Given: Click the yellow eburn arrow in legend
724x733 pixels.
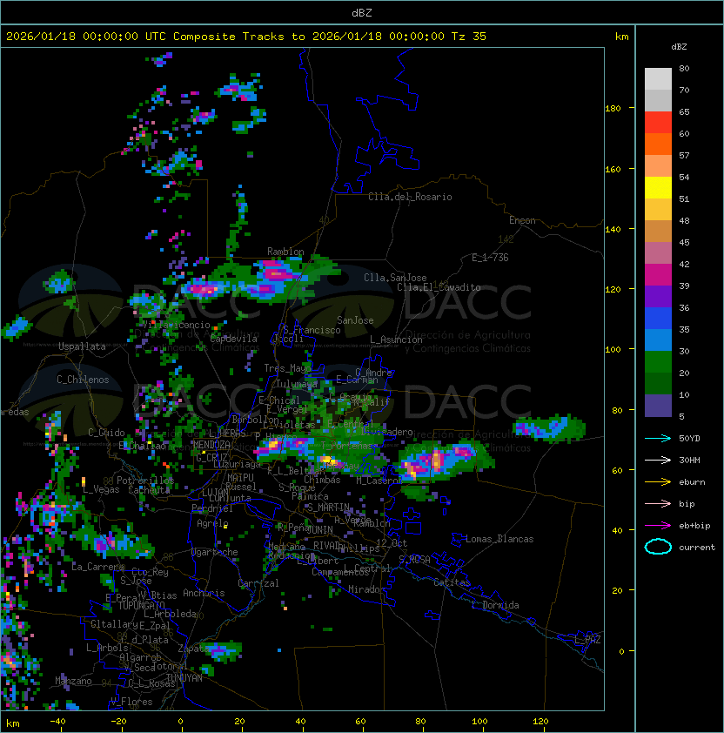Looking at the screenshot, I should click(x=658, y=482).
